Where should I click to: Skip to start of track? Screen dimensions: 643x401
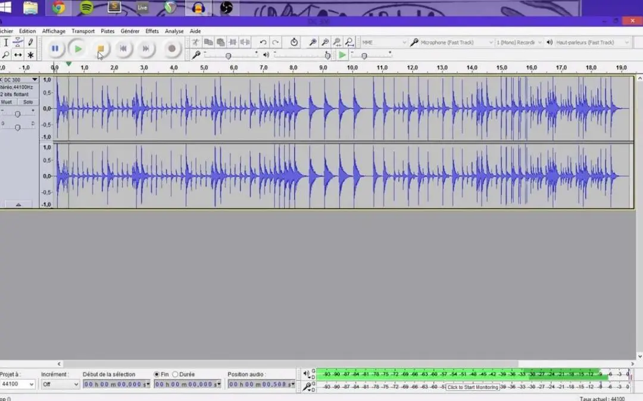tap(123, 49)
